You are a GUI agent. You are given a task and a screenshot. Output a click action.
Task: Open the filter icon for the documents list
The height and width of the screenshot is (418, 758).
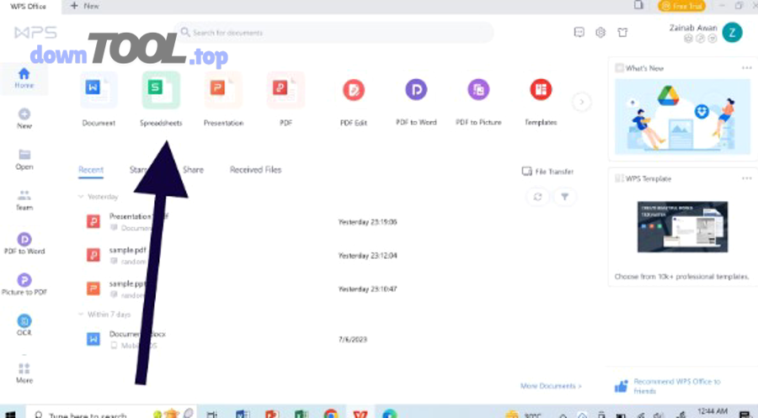tap(564, 197)
